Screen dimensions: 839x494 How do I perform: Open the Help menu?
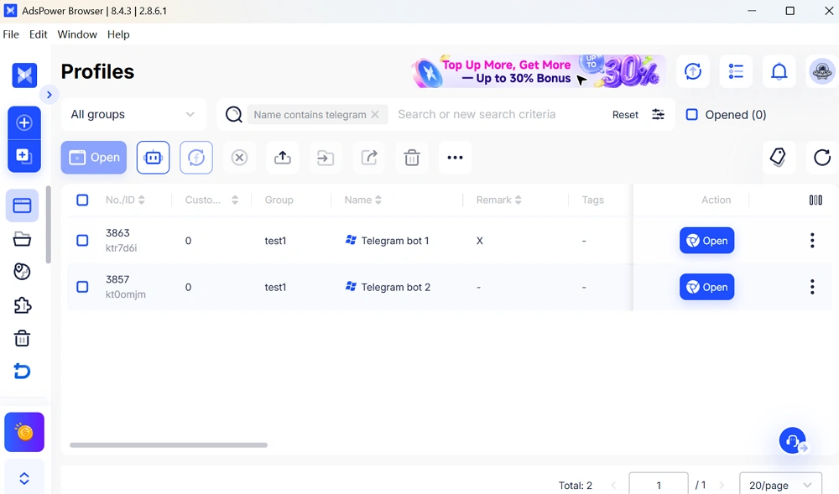pos(118,34)
